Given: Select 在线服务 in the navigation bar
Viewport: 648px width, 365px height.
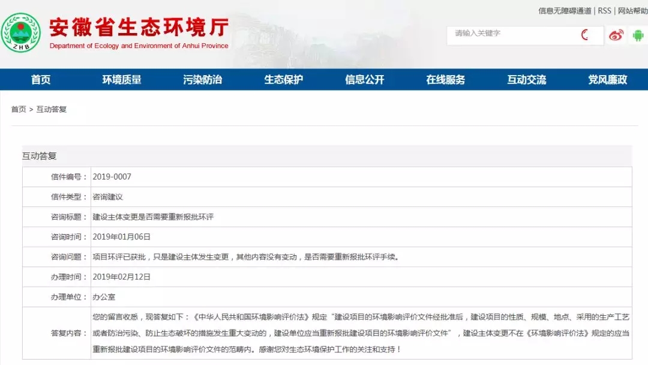Looking at the screenshot, I should (x=445, y=79).
